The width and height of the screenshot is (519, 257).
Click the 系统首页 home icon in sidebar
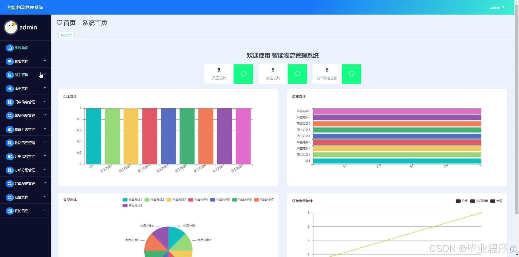click(x=10, y=48)
